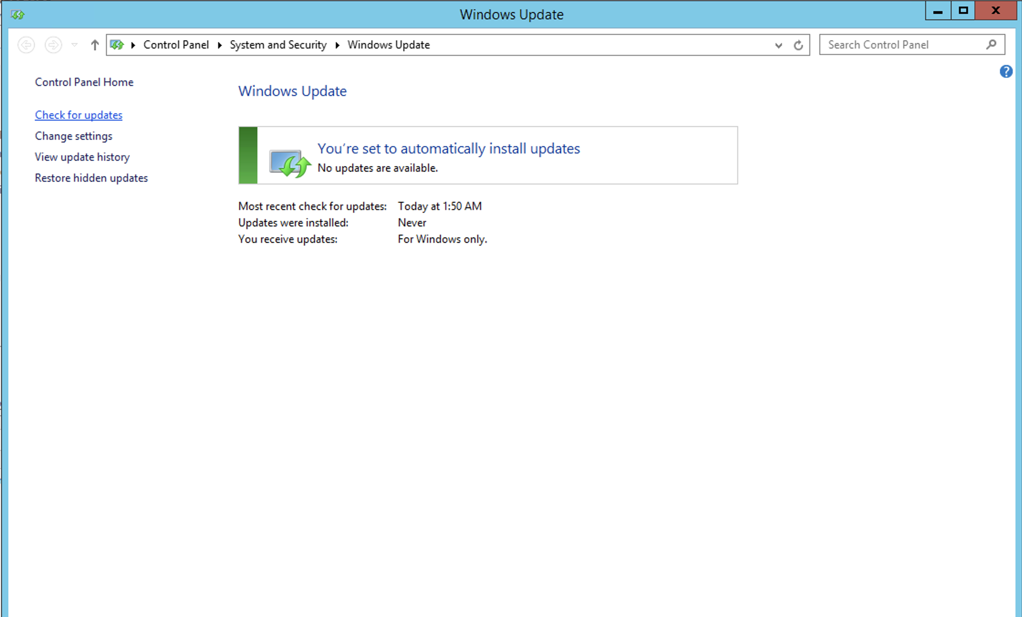Expand the arrow before Control Panel
The width and height of the screenshot is (1022, 617).
133,45
